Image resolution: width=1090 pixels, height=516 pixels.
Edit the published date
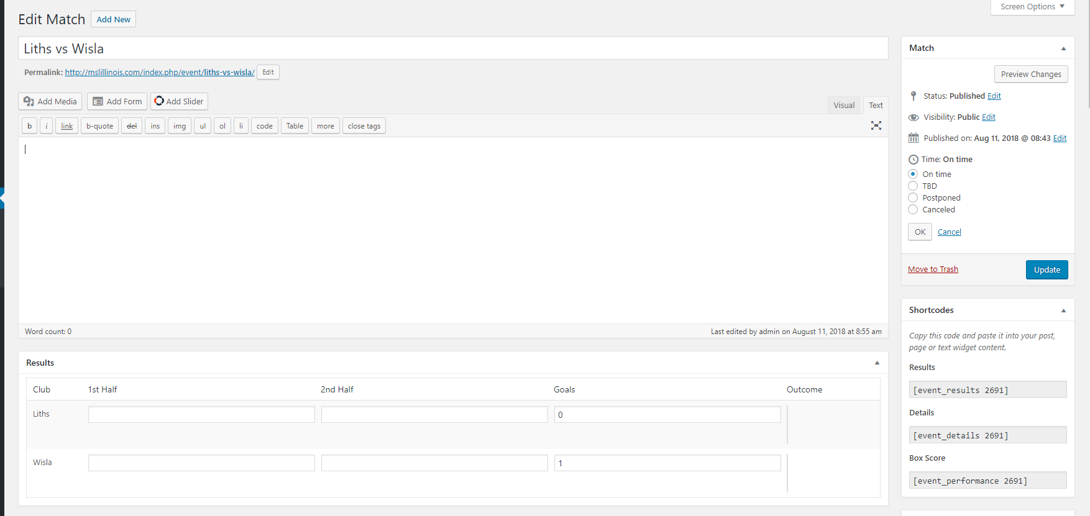[x=1060, y=138]
